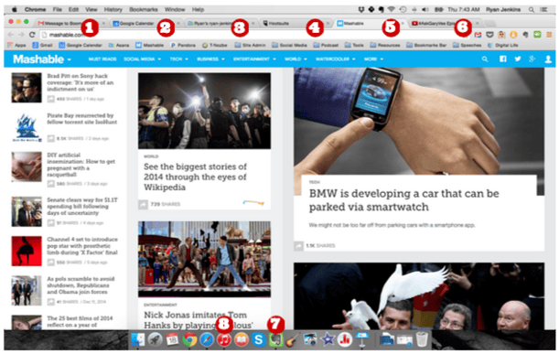Expand the More dropdown in navigation
Image resolution: width=559 pixels, height=354 pixels.
[373, 59]
